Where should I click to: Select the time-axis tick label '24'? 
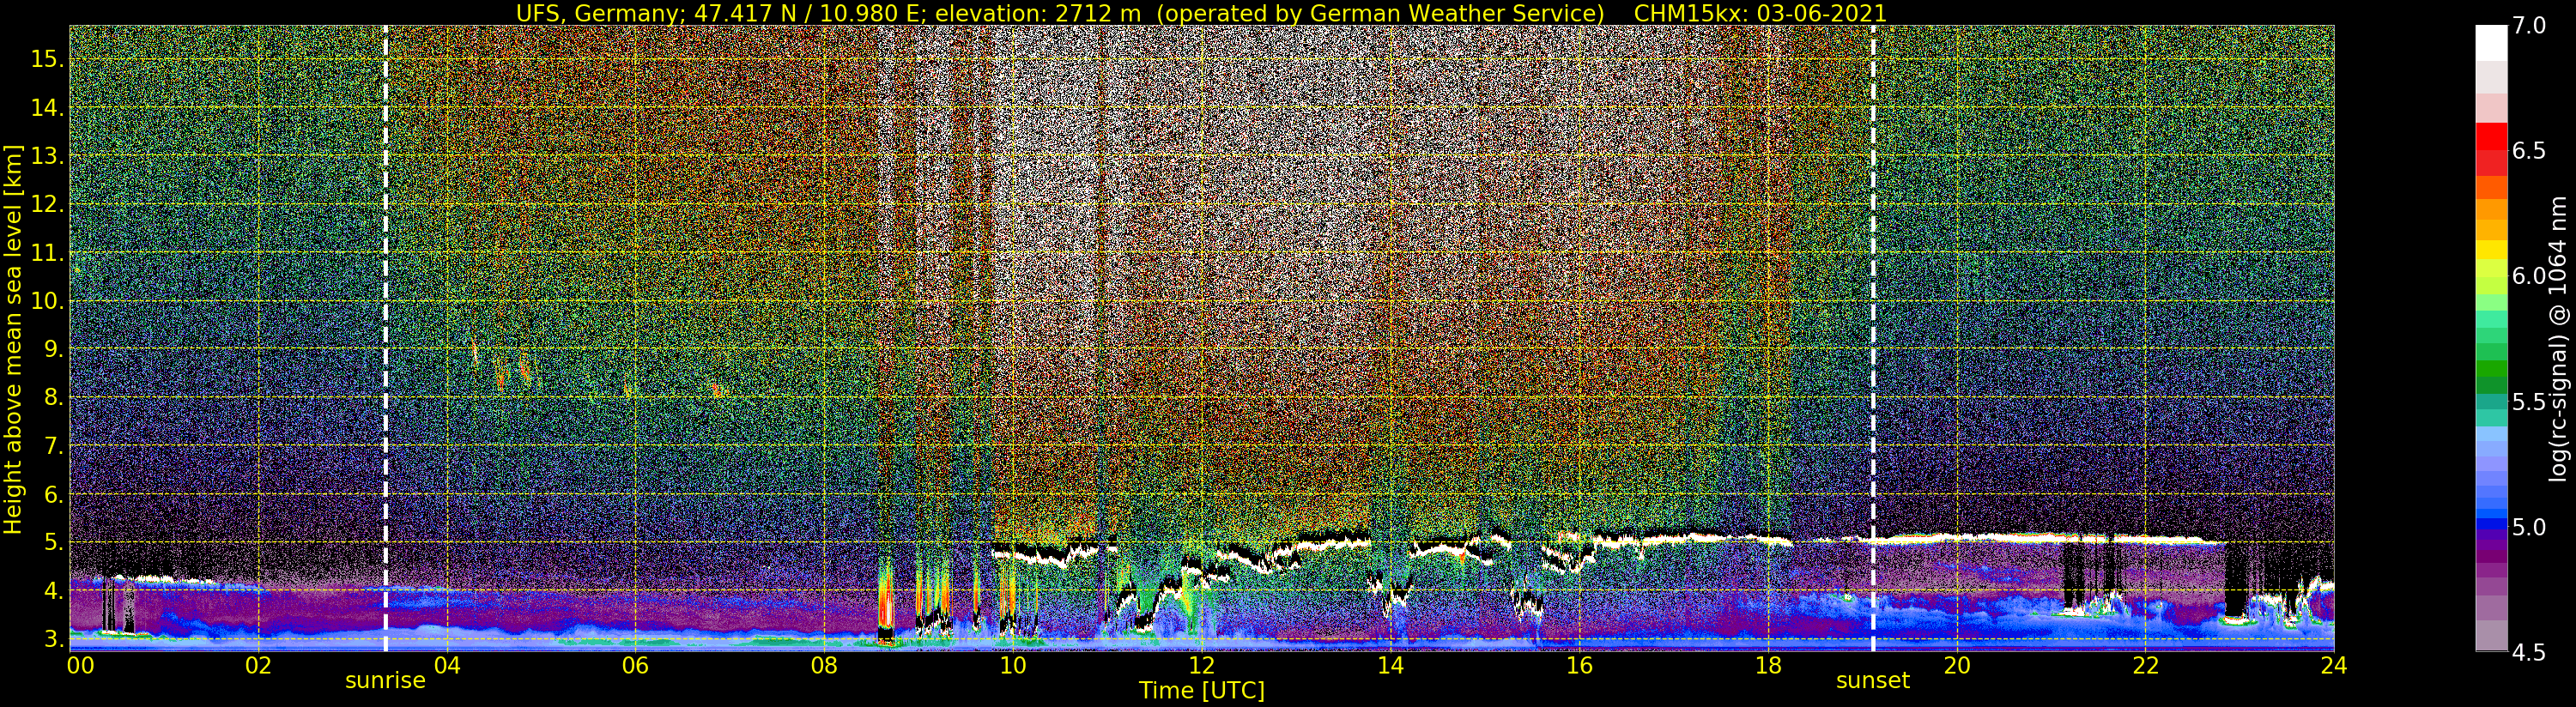tap(2333, 665)
